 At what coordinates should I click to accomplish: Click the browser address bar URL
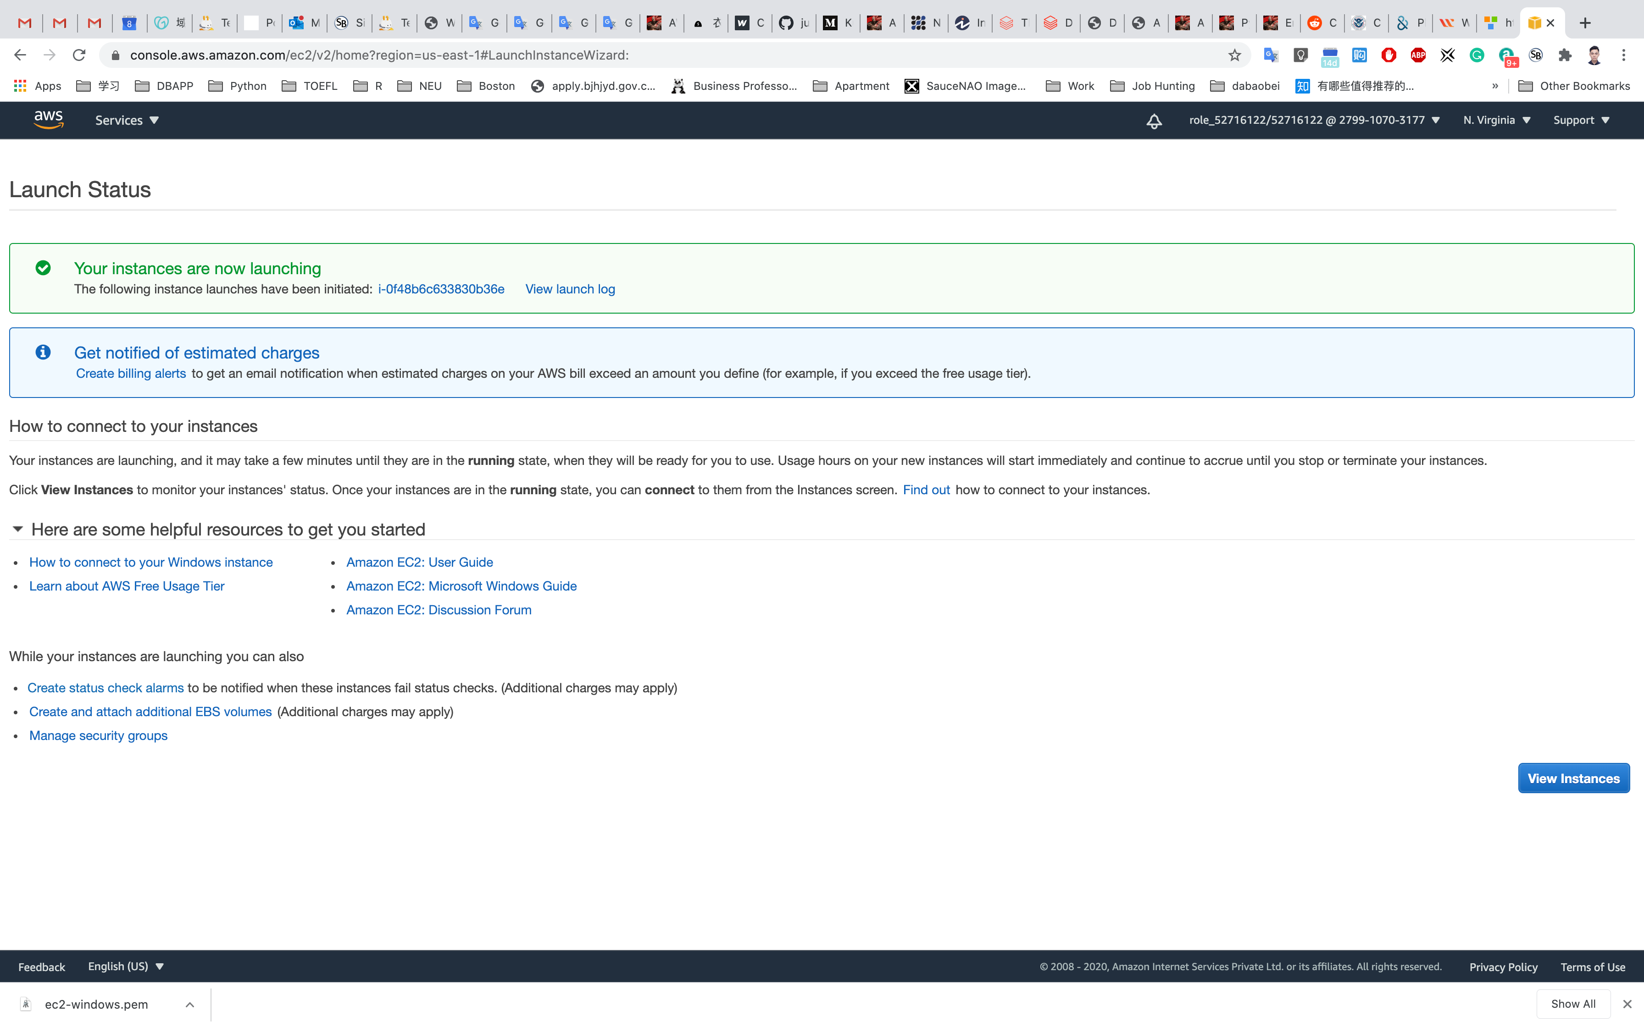(x=379, y=55)
